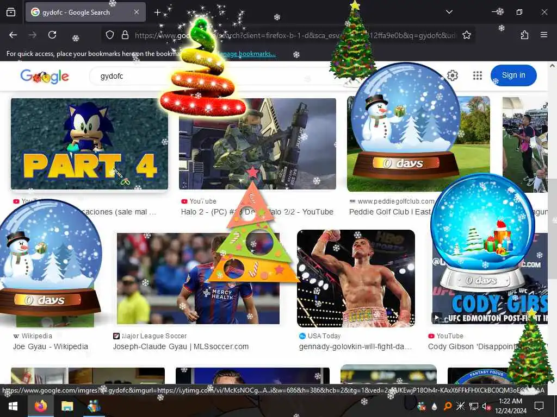Open the muted volume tray icon
Viewport: 557px width, 417px height.
point(486,406)
